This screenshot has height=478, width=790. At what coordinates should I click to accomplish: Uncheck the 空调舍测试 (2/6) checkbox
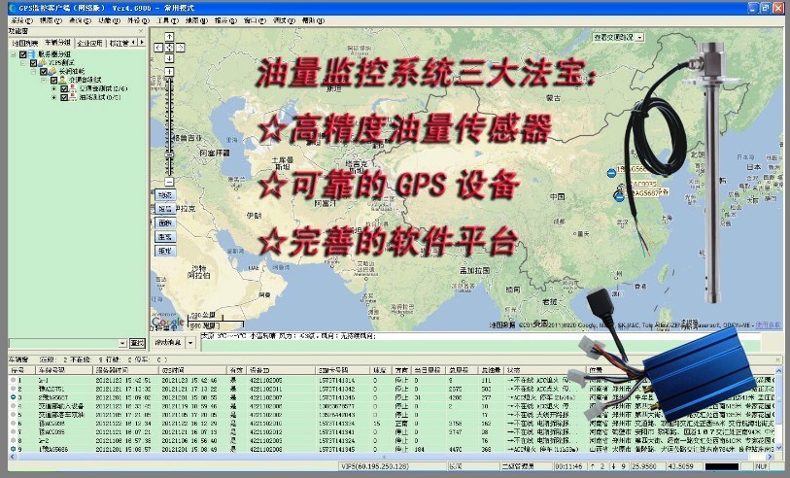(64, 88)
